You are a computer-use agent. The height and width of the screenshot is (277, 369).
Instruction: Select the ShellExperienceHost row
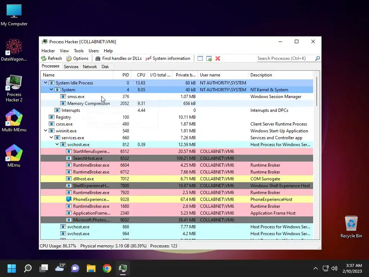(x=177, y=186)
